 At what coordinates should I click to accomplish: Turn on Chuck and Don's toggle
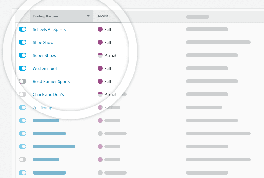23,94
